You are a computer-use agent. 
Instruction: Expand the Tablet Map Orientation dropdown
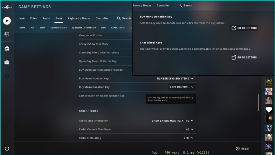(x=172, y=121)
